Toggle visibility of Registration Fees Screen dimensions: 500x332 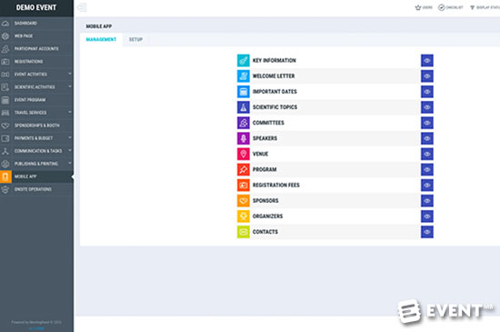(427, 185)
